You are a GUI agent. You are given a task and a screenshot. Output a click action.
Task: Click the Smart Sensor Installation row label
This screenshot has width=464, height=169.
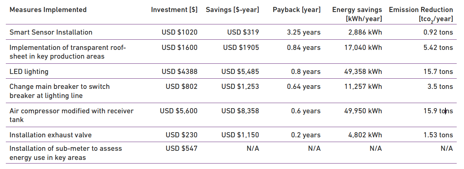click(51, 32)
